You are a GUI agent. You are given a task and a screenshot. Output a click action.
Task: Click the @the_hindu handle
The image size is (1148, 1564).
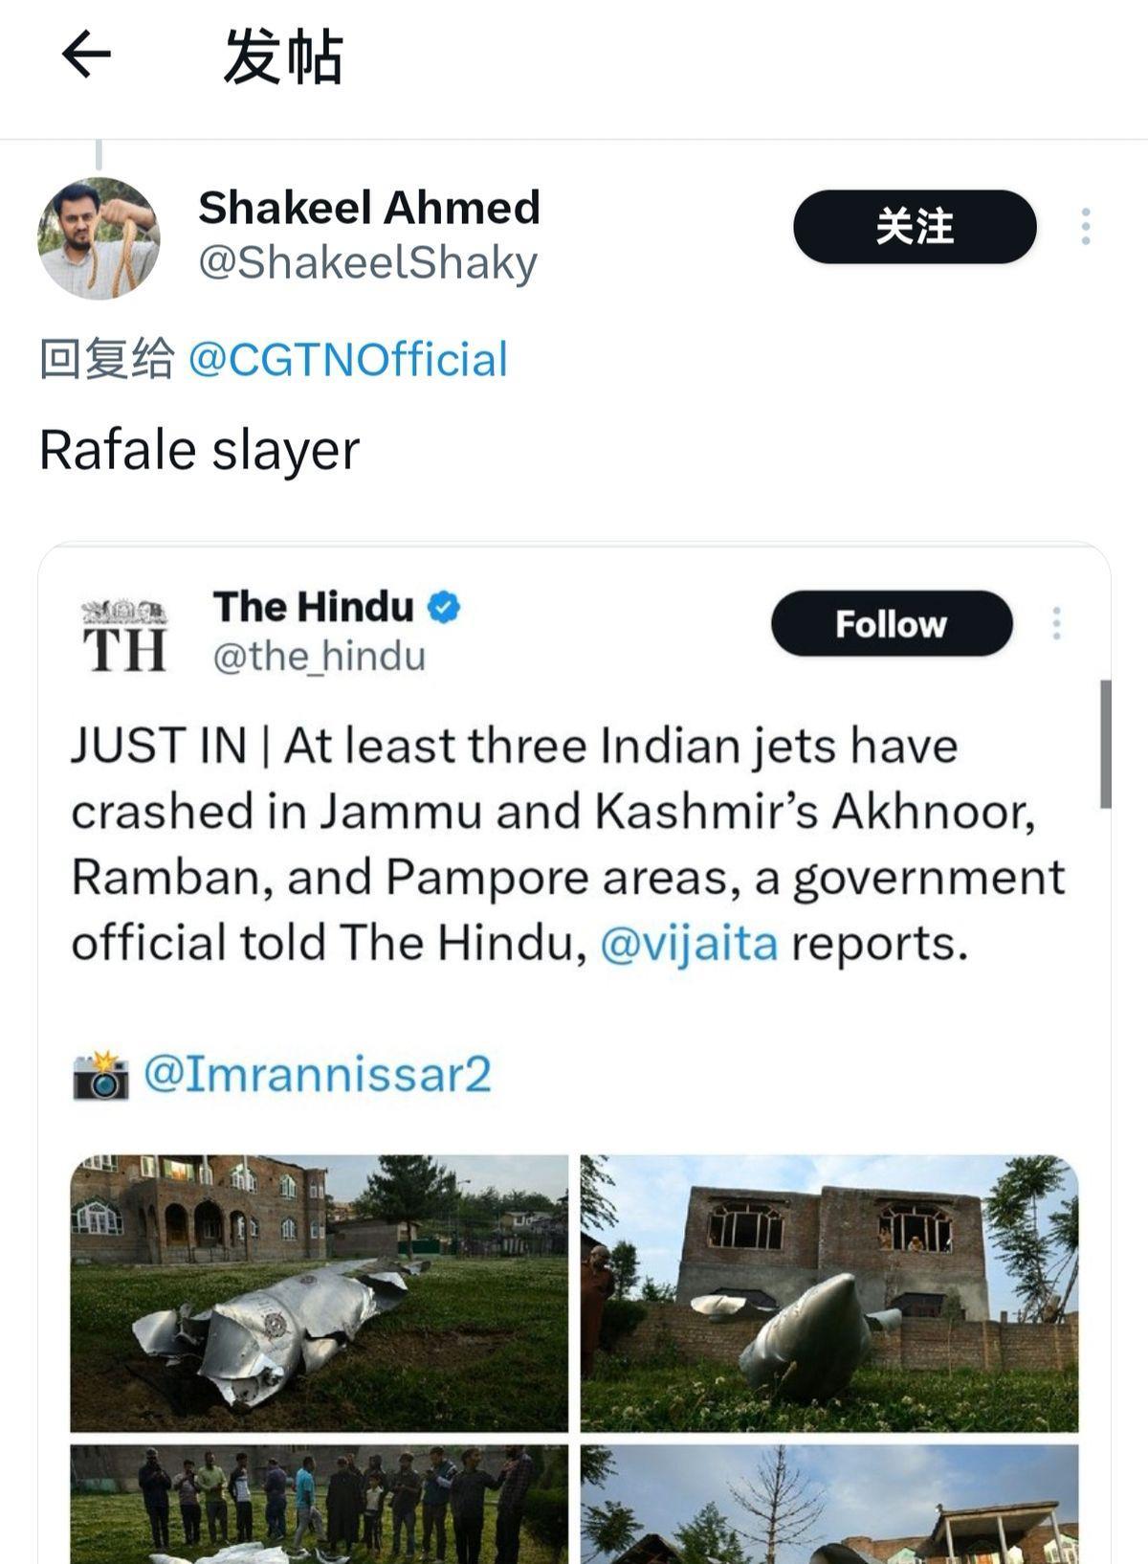point(319,657)
